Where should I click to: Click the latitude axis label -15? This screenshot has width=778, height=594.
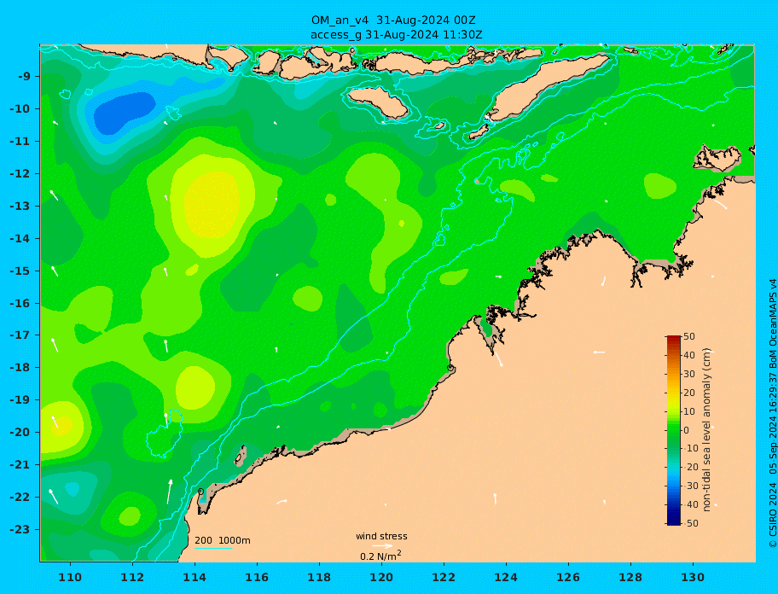22,271
